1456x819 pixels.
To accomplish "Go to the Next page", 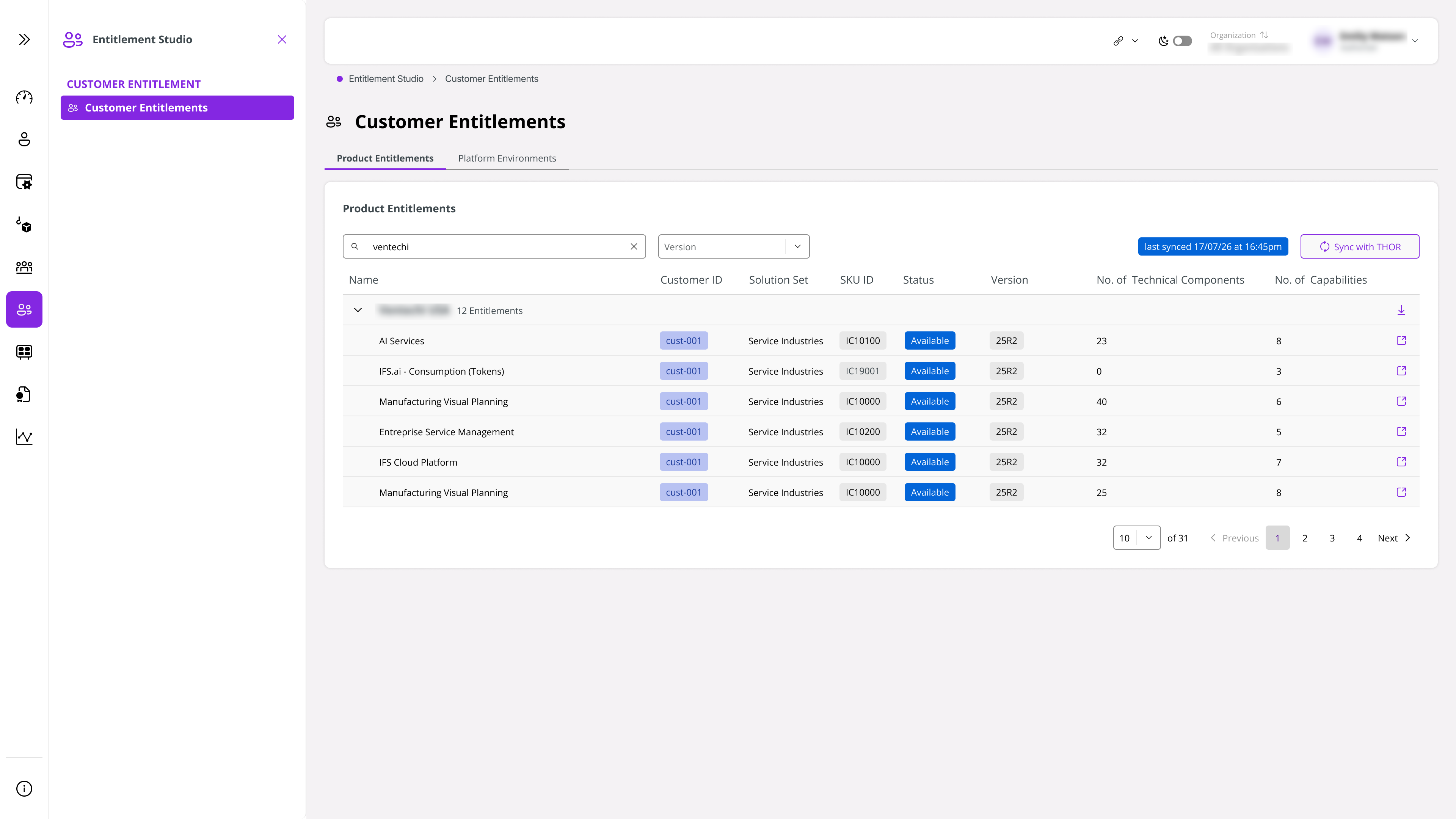I will [x=1394, y=538].
